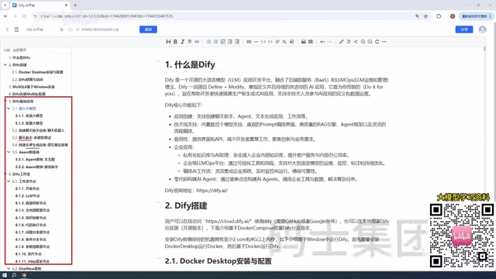Insert a horizontal rule line

(256, 42)
